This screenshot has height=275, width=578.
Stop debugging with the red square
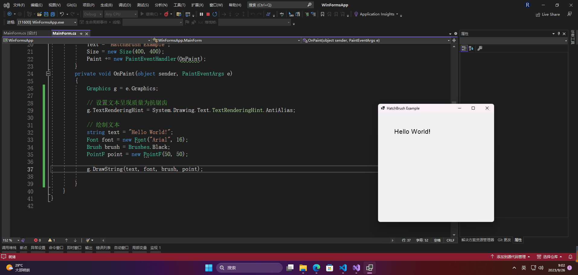[x=208, y=14]
